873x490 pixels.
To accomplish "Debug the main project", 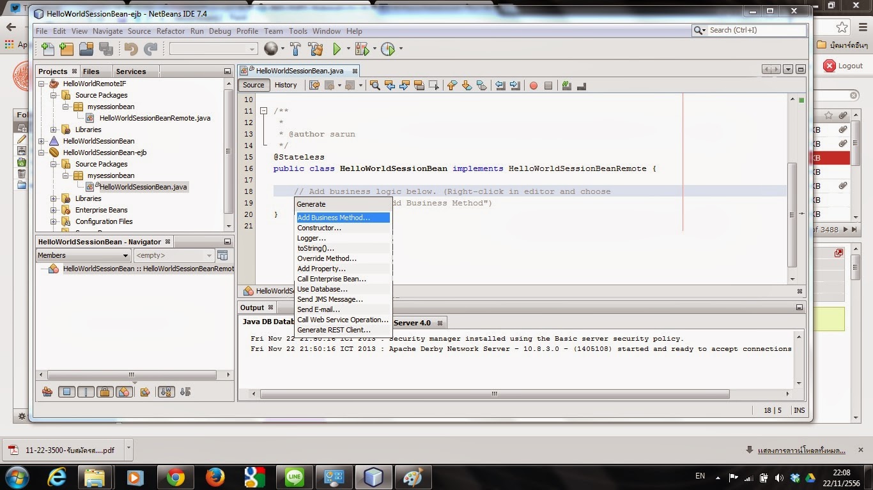I will [x=361, y=48].
